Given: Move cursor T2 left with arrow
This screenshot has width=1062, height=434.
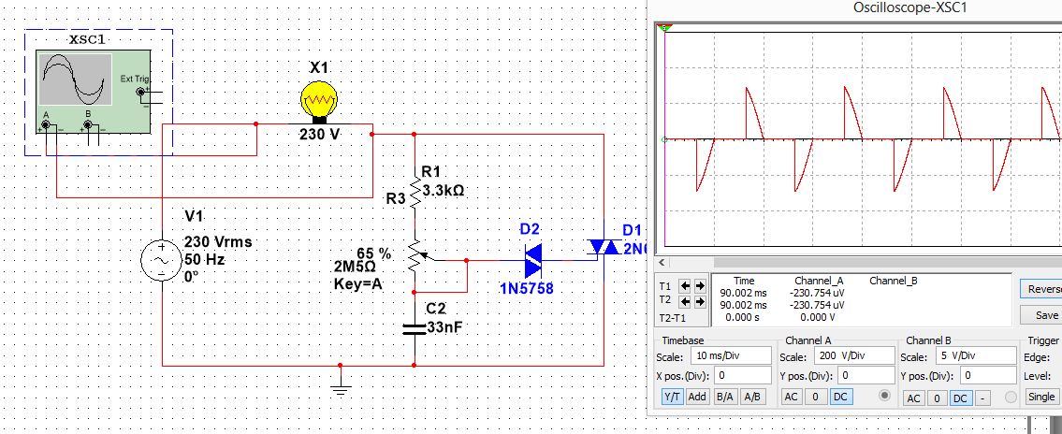Looking at the screenshot, I should (685, 301).
